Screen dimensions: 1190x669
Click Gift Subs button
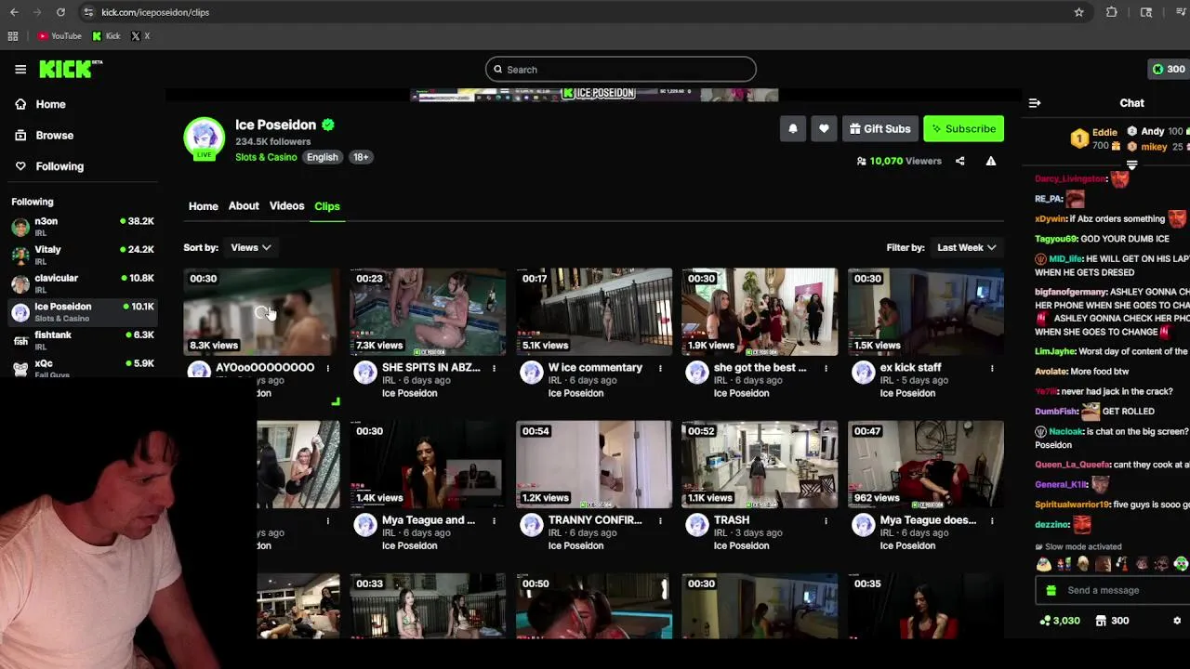coord(879,129)
